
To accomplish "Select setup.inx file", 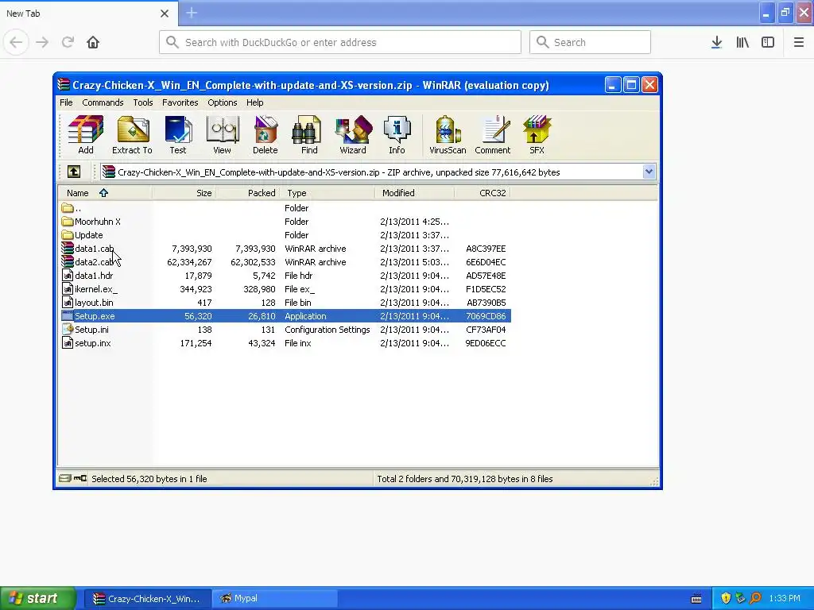I will [x=285, y=343].
